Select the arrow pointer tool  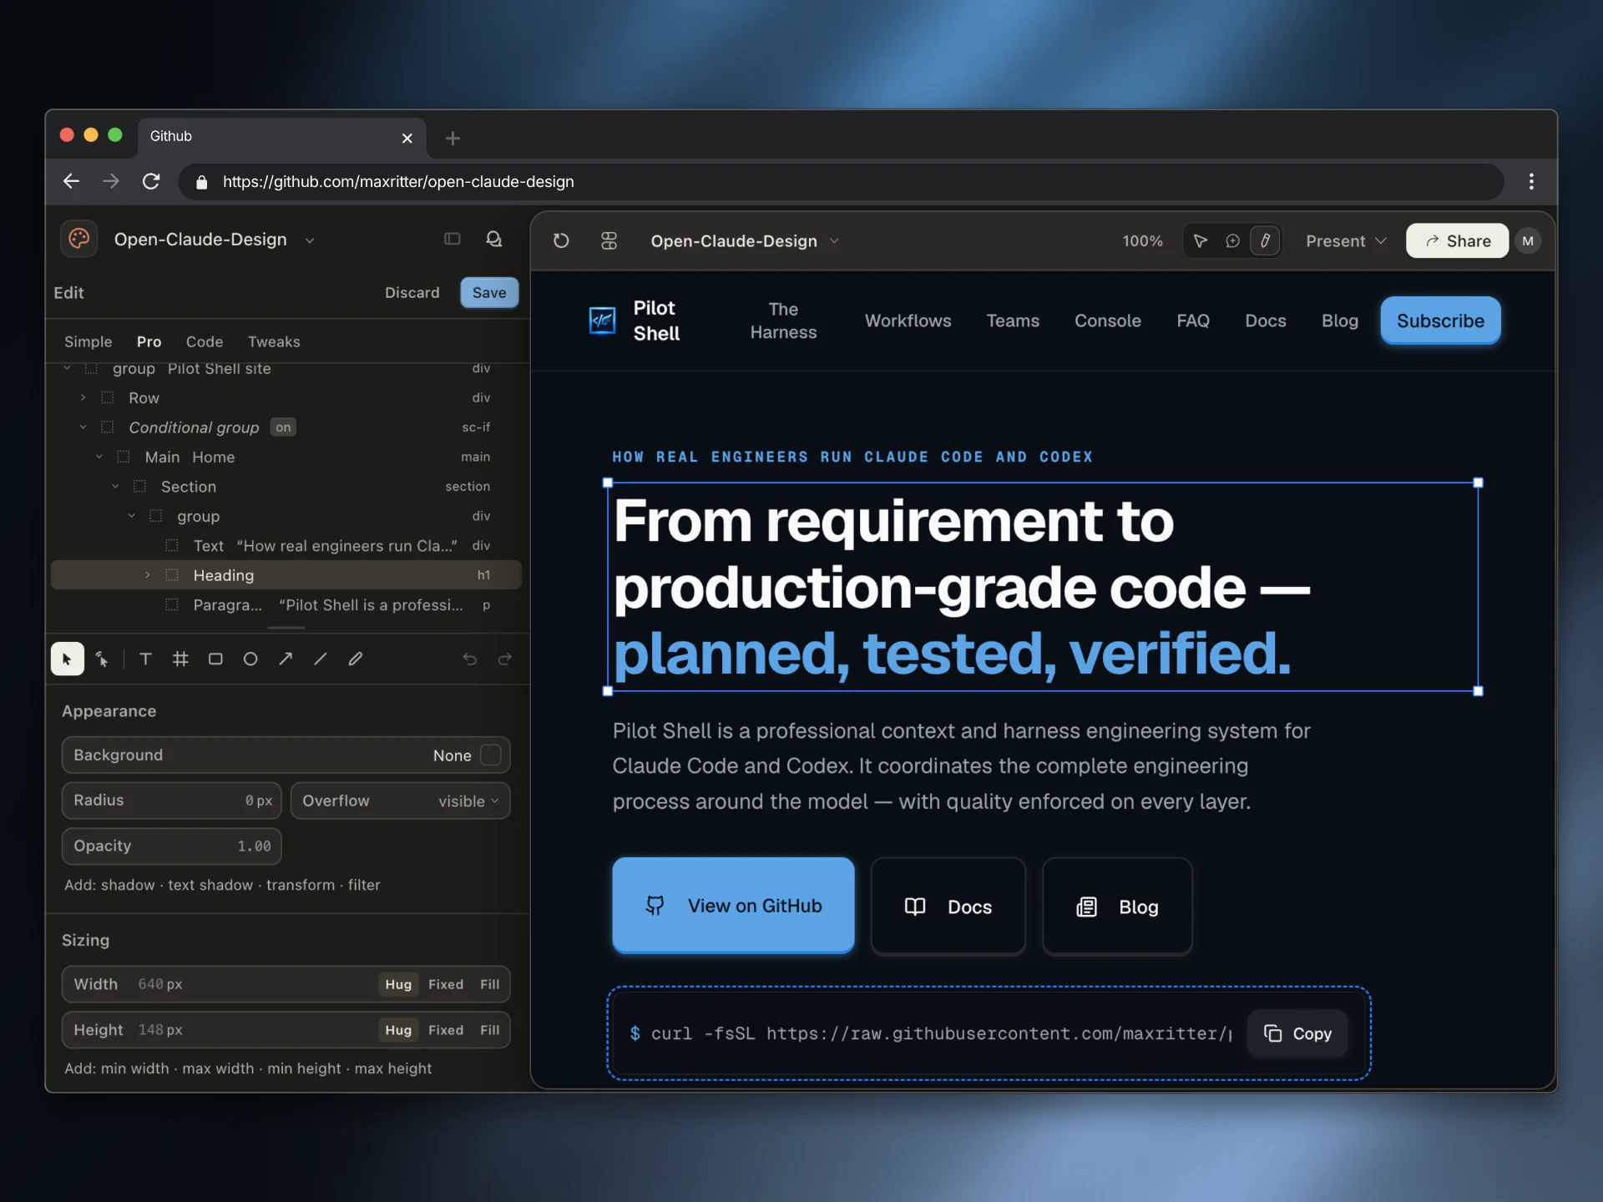pos(67,659)
